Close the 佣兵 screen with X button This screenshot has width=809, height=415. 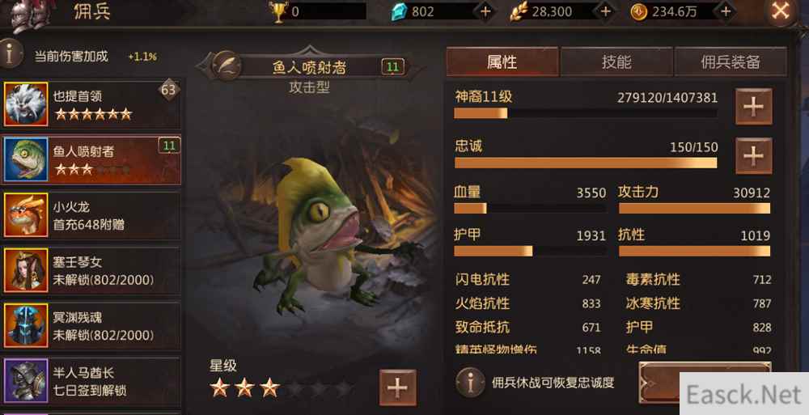pos(781,11)
